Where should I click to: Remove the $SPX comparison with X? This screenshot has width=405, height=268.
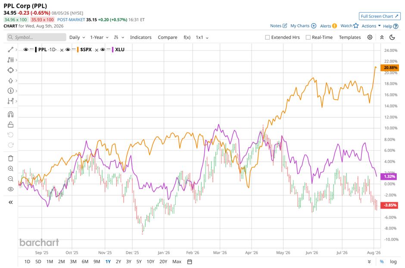pos(97,50)
